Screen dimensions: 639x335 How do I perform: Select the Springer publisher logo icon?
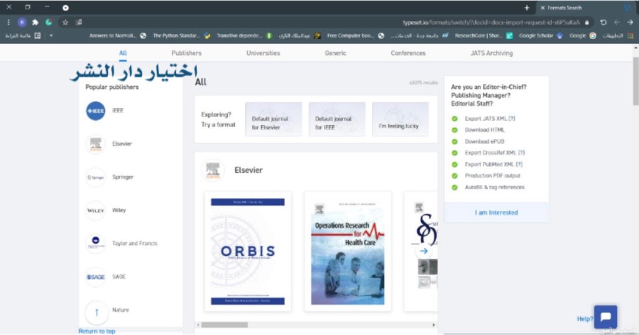click(95, 177)
